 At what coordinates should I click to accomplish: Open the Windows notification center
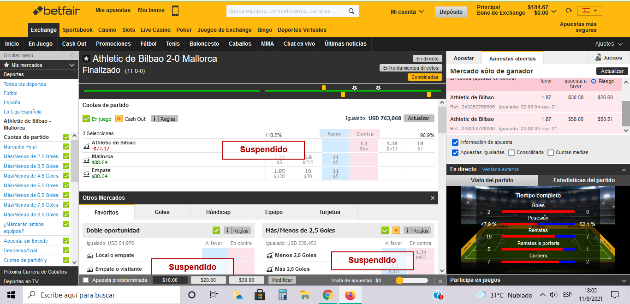click(615, 295)
